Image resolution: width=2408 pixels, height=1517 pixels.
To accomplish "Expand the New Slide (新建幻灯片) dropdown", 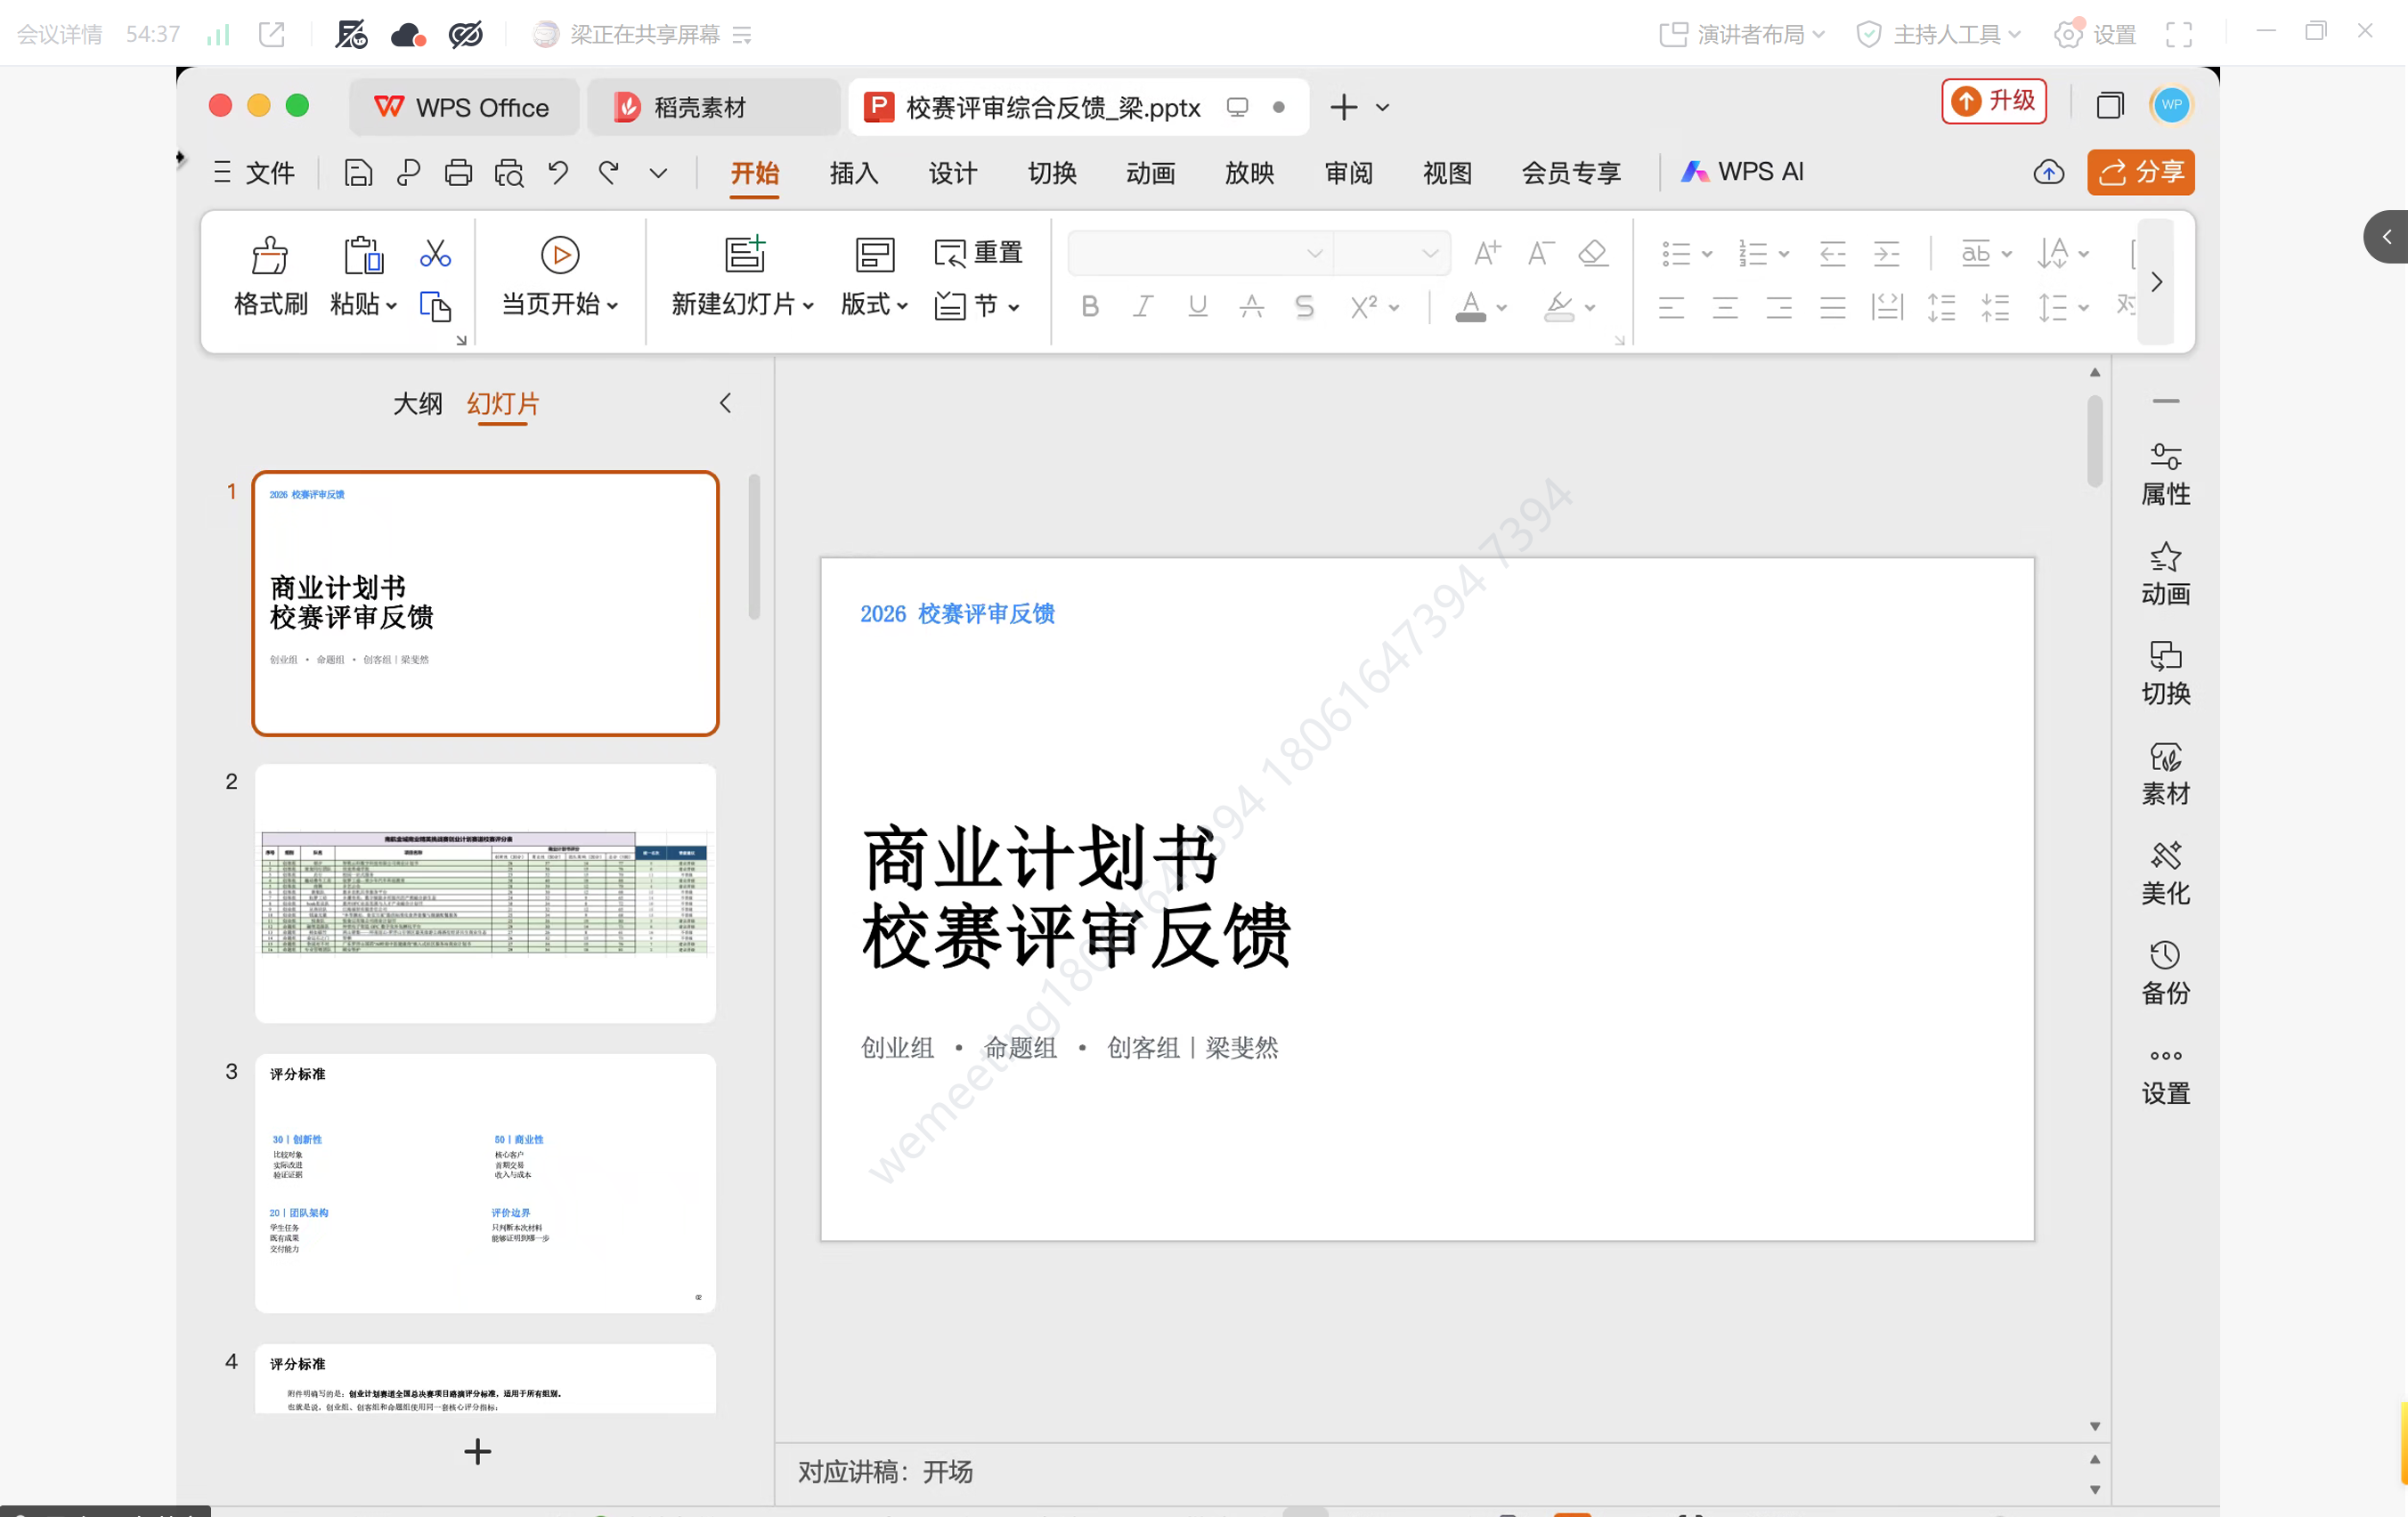I will tap(808, 305).
